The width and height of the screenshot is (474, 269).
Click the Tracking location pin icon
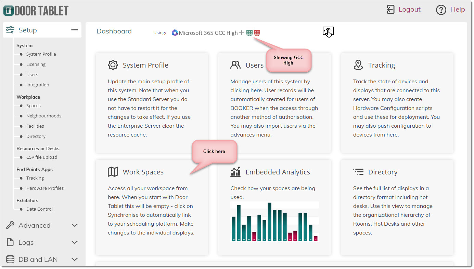tap(358, 65)
